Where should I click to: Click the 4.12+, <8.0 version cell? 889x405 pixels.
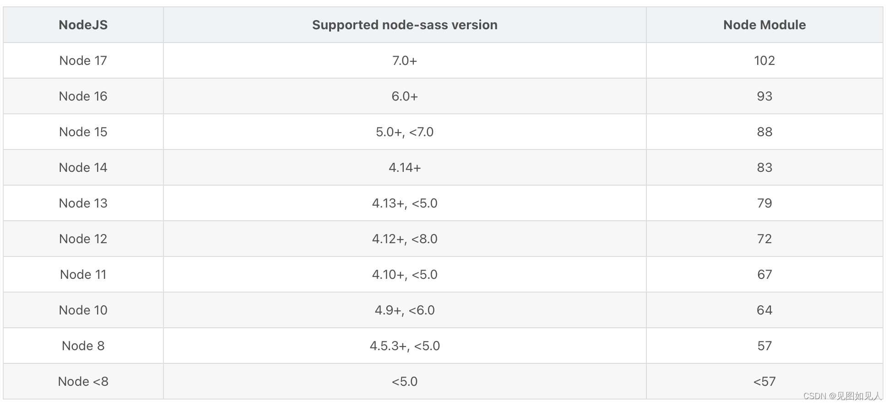405,239
